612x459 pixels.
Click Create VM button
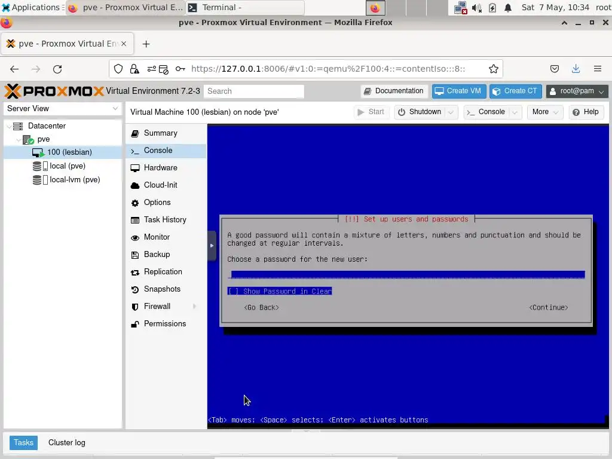coord(459,91)
